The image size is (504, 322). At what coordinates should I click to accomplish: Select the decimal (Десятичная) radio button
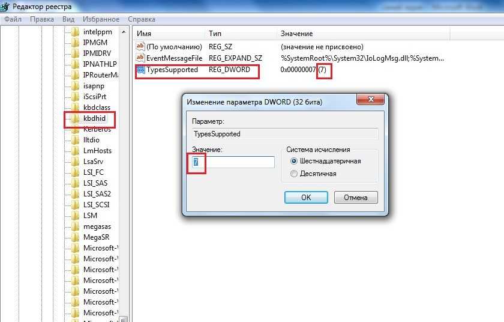(294, 174)
